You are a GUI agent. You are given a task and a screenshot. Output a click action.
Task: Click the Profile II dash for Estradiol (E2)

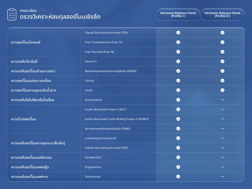[222, 157]
